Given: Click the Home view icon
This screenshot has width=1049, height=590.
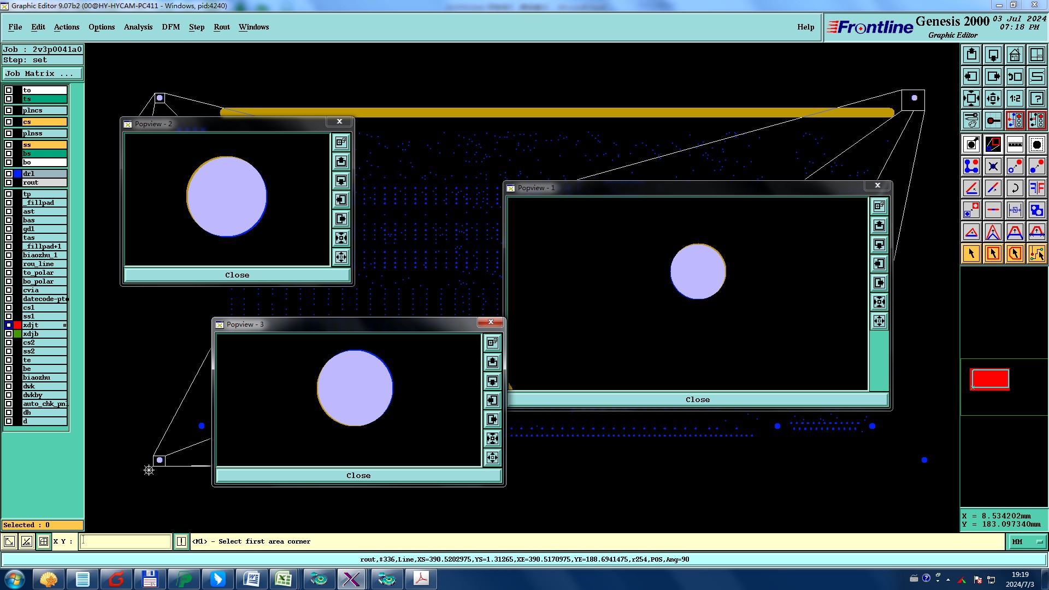Looking at the screenshot, I should [x=1015, y=55].
